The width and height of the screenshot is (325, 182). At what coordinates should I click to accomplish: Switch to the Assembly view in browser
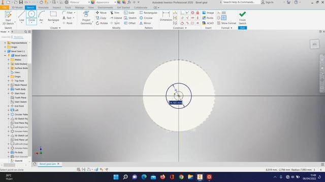pyautogui.click(x=6, y=37)
